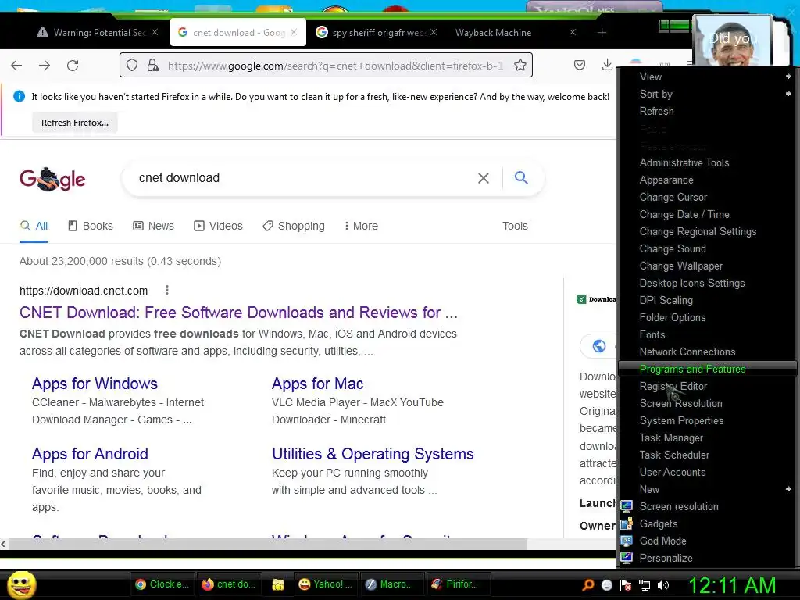Choose Network Connections in the context menu
800x600 pixels.
pyautogui.click(x=707, y=352)
